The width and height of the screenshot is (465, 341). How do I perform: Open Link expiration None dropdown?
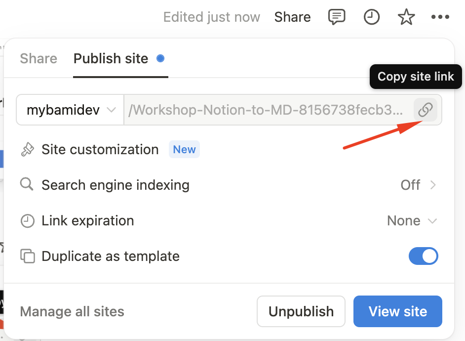(412, 221)
